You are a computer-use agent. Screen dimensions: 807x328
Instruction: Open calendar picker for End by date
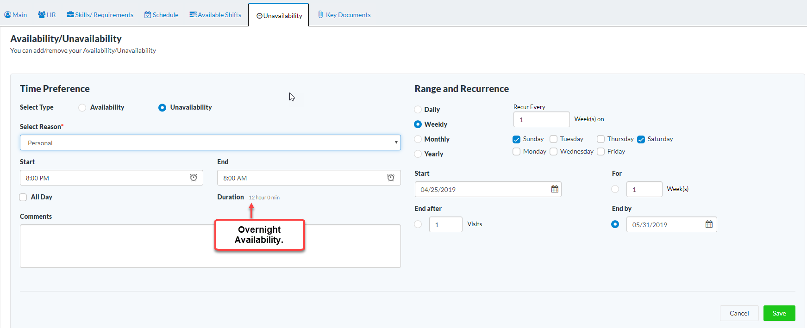[709, 224]
